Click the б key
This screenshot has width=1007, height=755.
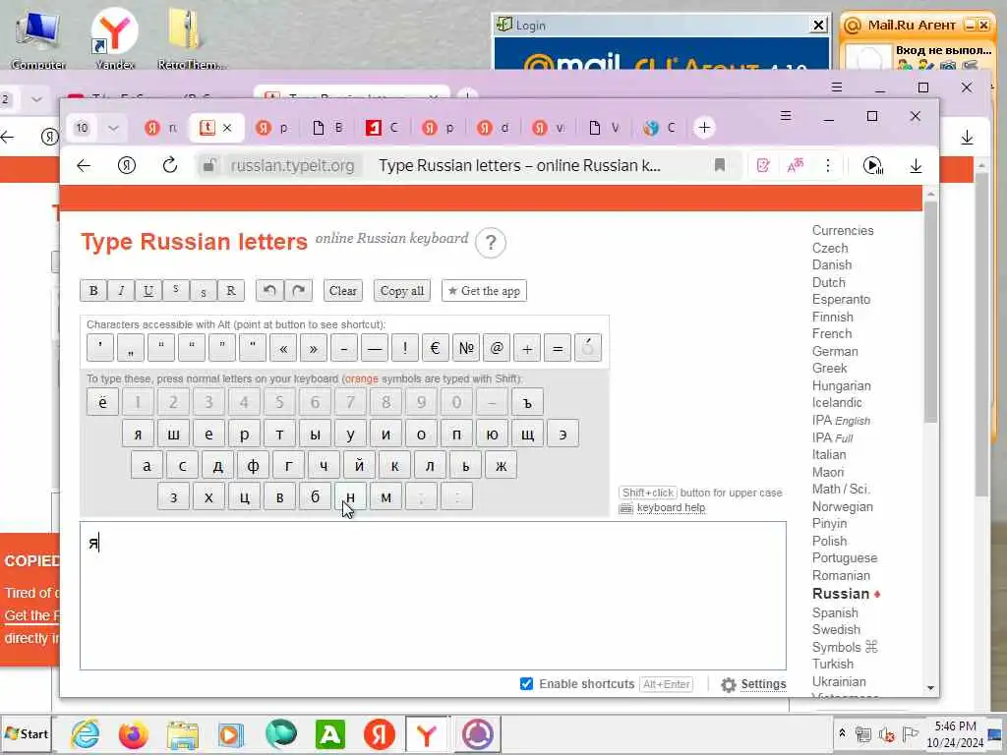coord(316,496)
